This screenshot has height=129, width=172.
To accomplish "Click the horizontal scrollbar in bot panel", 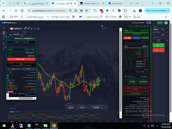I will click(26, 98).
